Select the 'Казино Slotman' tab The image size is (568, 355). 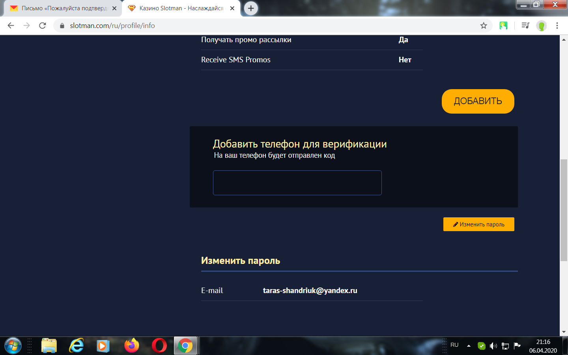181,8
